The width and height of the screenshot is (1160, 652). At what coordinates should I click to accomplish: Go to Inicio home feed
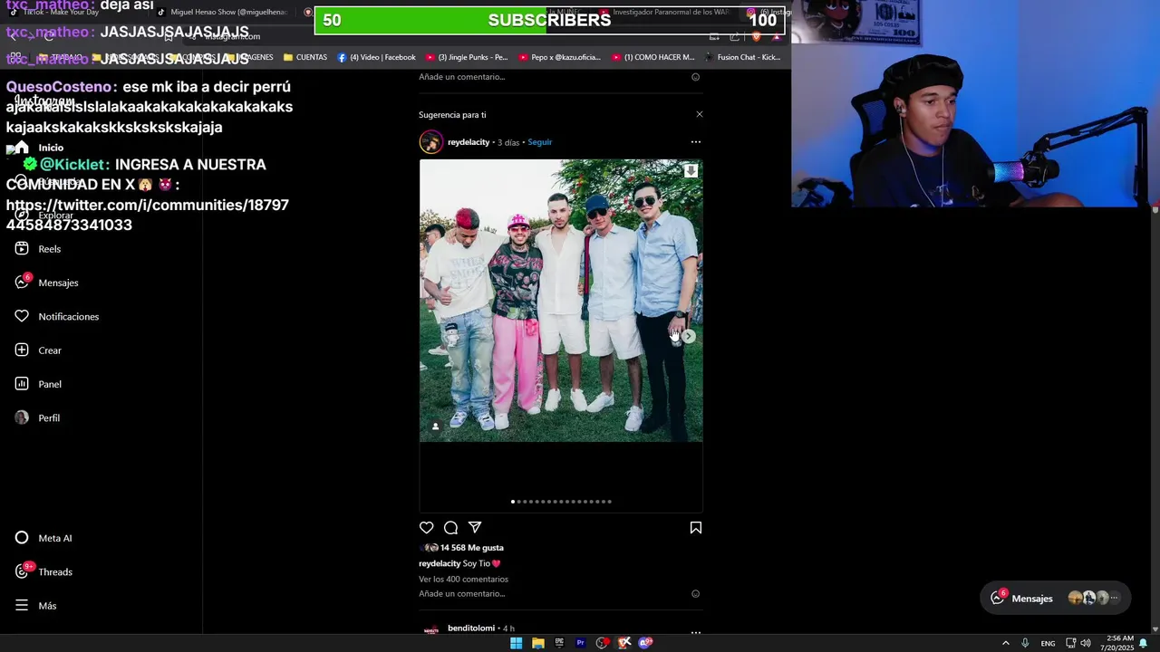pos(39,148)
